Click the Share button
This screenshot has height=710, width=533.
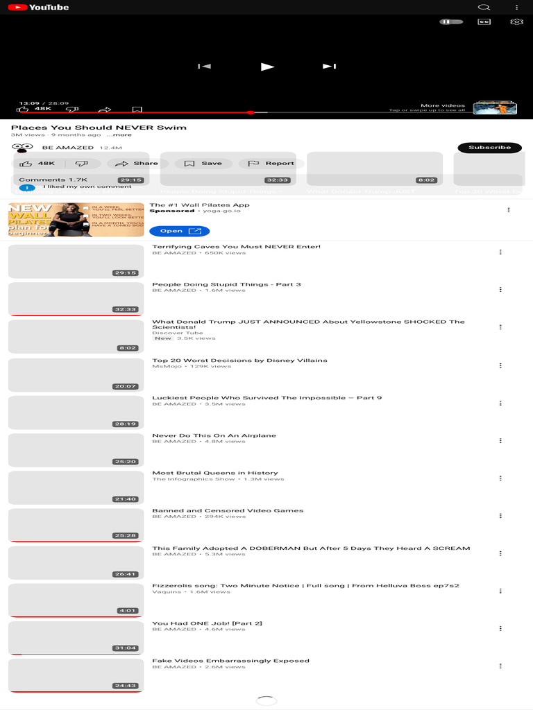click(x=137, y=164)
